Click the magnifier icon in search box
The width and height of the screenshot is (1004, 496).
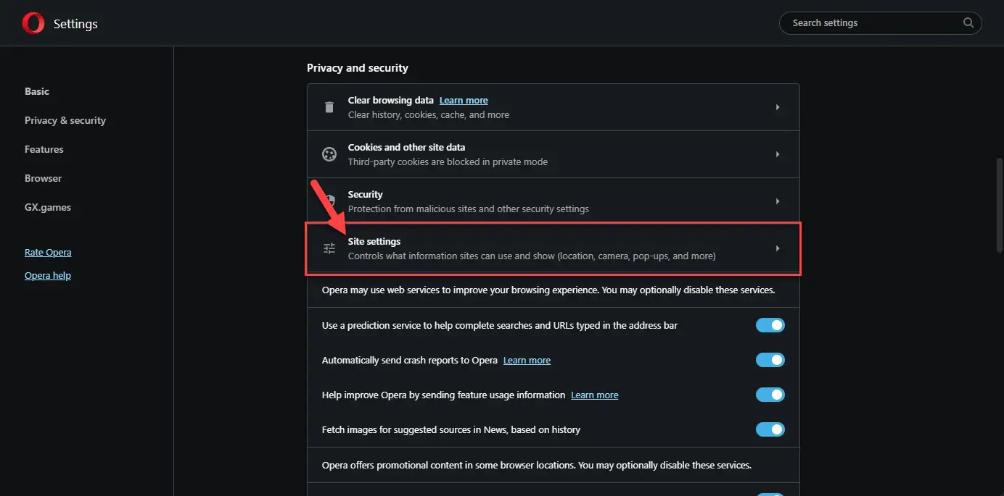[x=968, y=23]
